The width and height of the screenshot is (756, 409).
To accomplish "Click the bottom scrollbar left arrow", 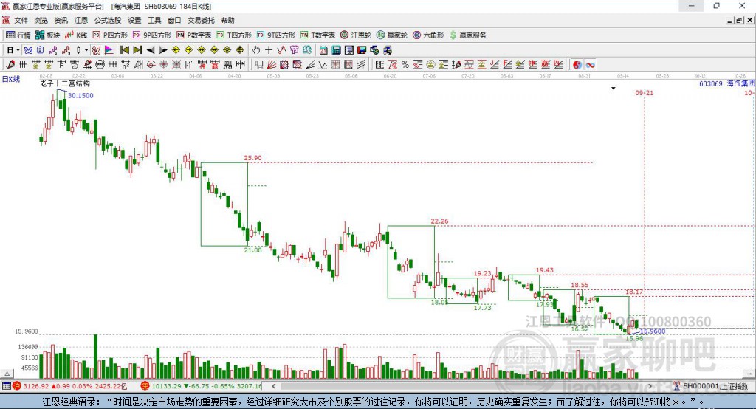I will (x=274, y=386).
